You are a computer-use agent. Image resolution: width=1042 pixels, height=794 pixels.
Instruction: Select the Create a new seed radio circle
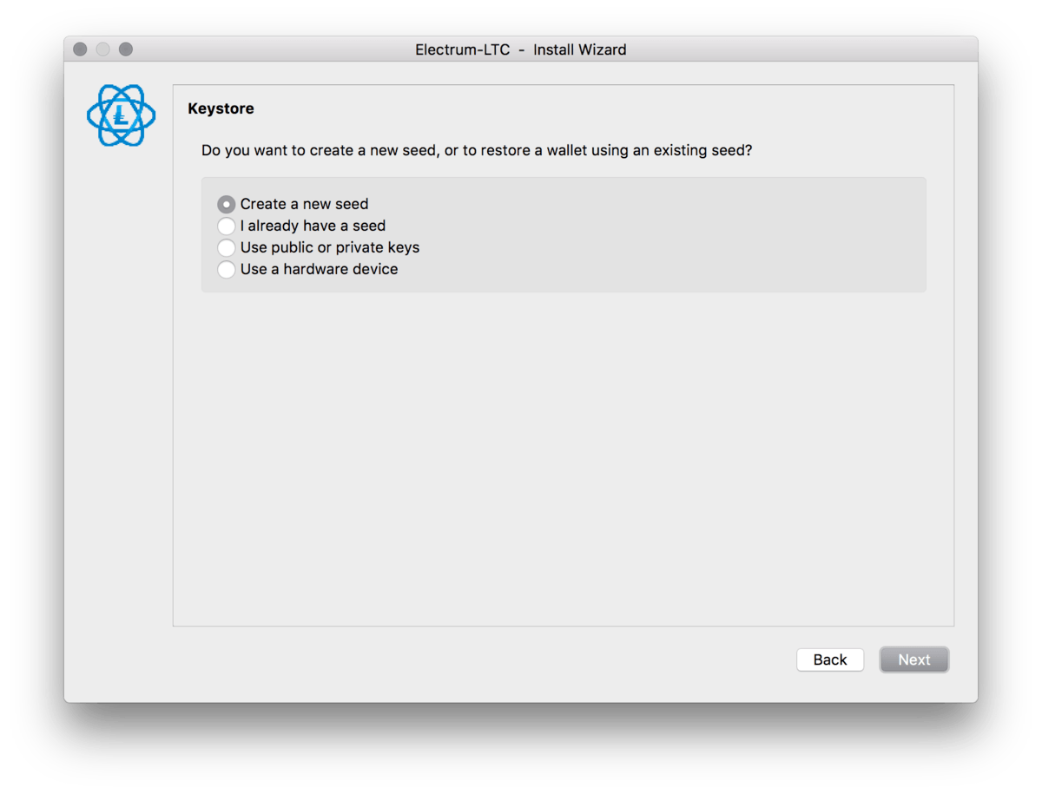(227, 205)
